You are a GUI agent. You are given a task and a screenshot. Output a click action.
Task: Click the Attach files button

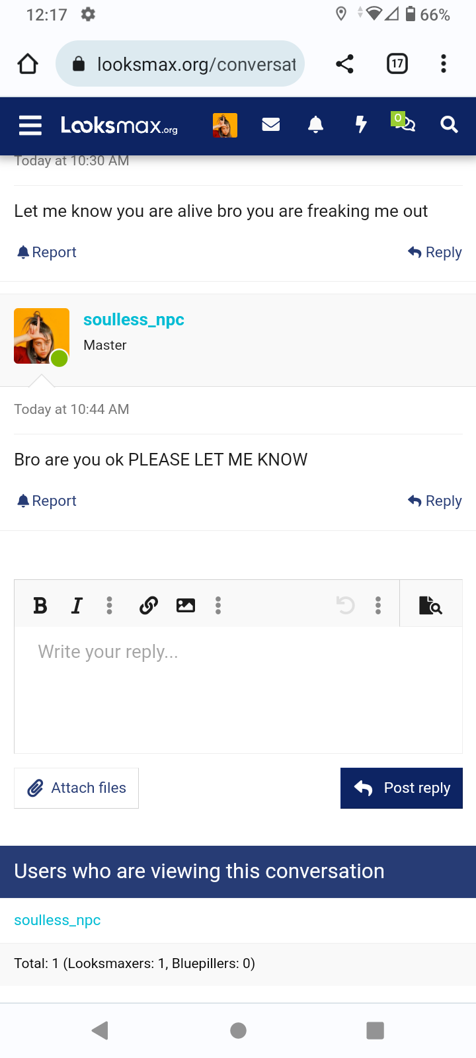pos(76,788)
